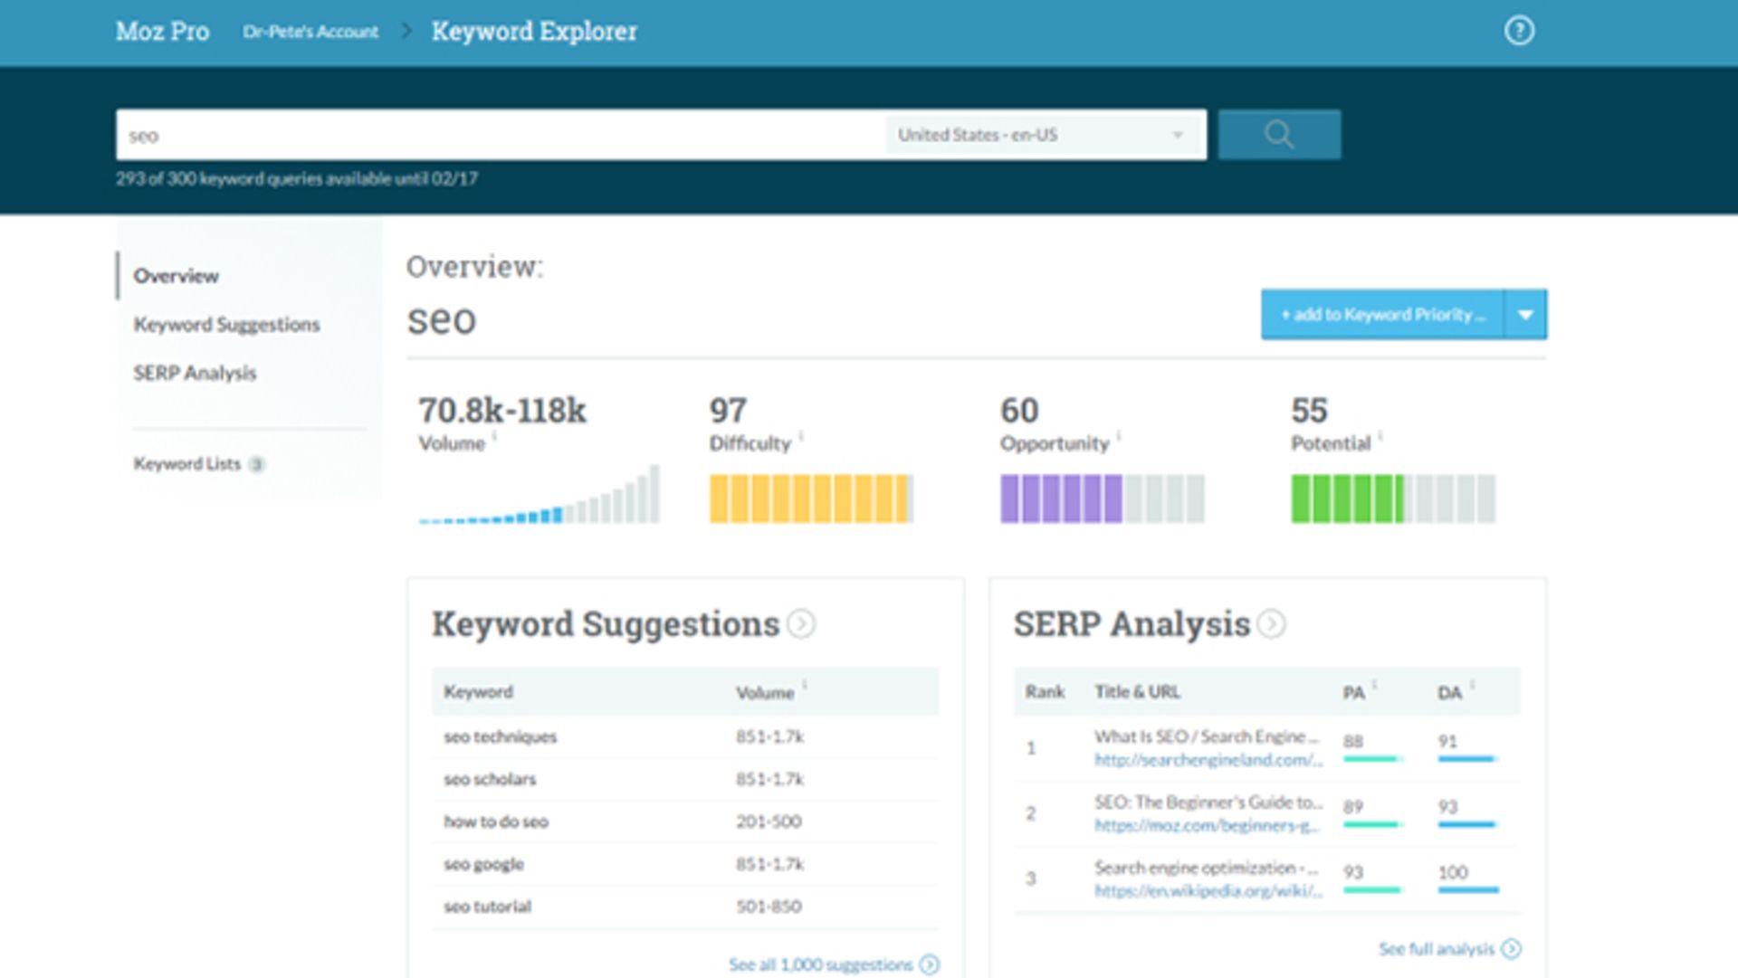The image size is (1738, 978).
Task: Open searchengineland.com result URL
Action: (1208, 760)
